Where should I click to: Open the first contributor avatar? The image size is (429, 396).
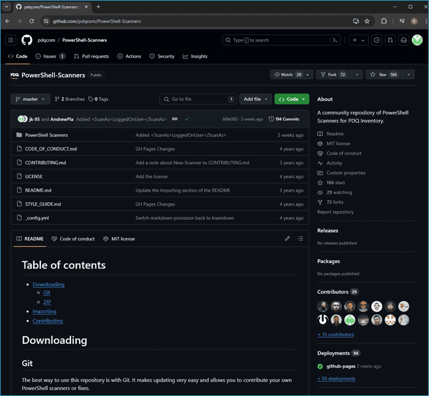click(x=322, y=307)
